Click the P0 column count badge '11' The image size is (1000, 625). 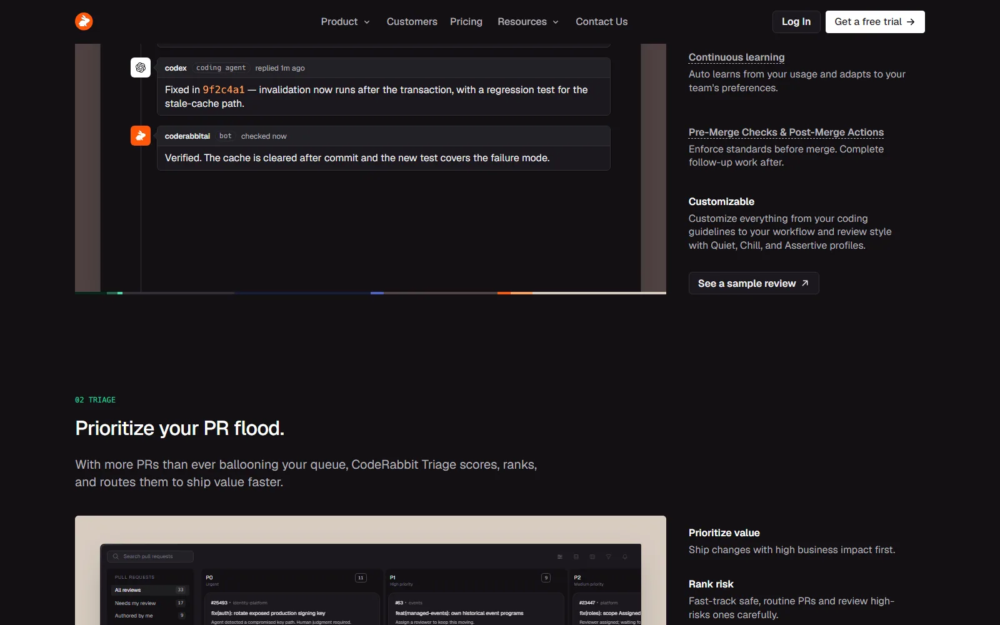361,578
